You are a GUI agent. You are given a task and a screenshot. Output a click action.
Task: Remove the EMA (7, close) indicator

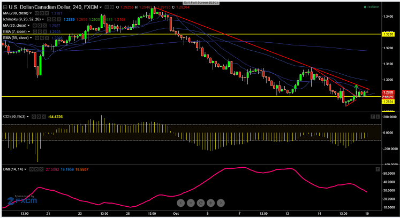(x=44, y=32)
